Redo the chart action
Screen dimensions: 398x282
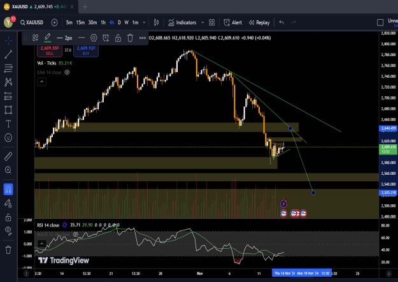293,22
